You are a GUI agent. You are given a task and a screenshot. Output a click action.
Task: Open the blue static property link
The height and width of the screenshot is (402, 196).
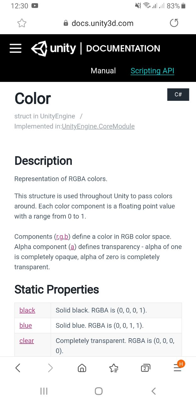(26, 325)
